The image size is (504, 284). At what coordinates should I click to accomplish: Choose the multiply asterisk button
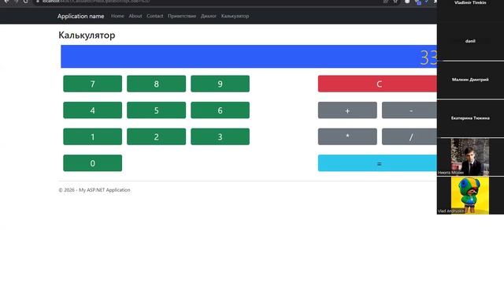click(x=347, y=136)
